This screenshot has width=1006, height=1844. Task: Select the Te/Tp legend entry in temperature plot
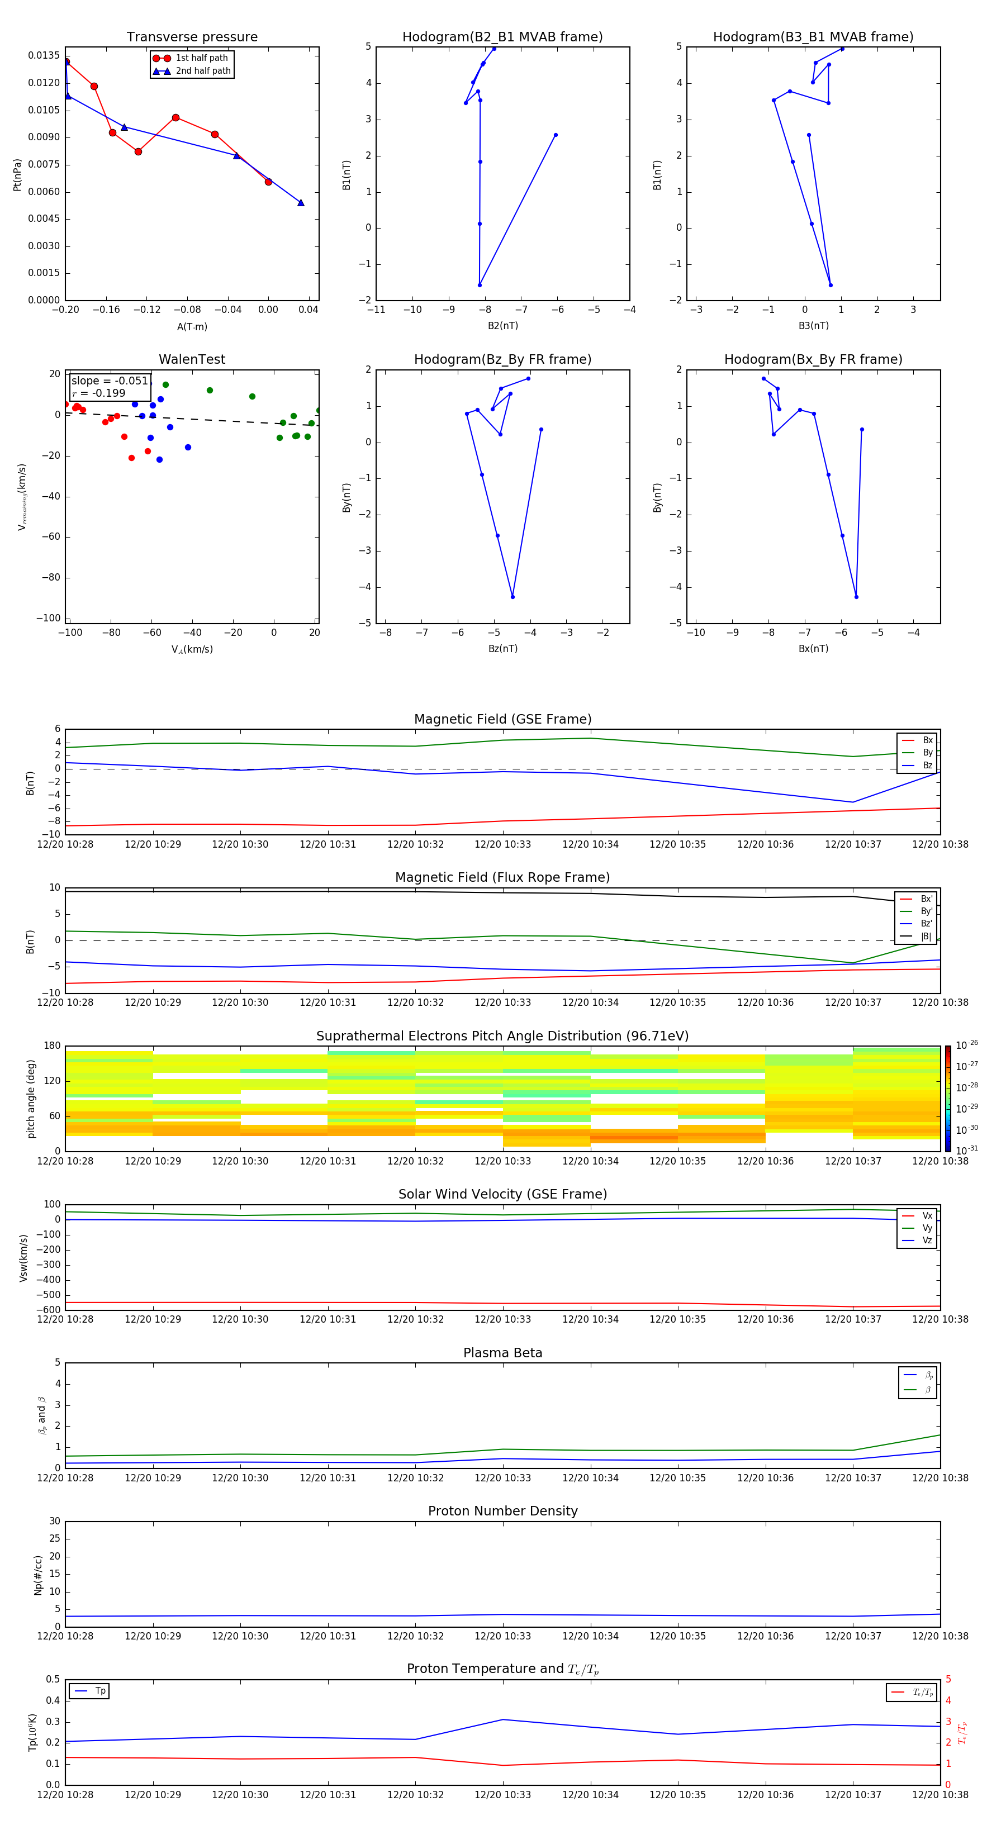[912, 1692]
